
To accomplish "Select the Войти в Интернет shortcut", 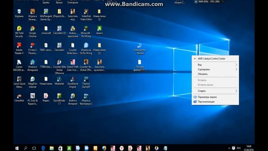I will pos(72,99).
